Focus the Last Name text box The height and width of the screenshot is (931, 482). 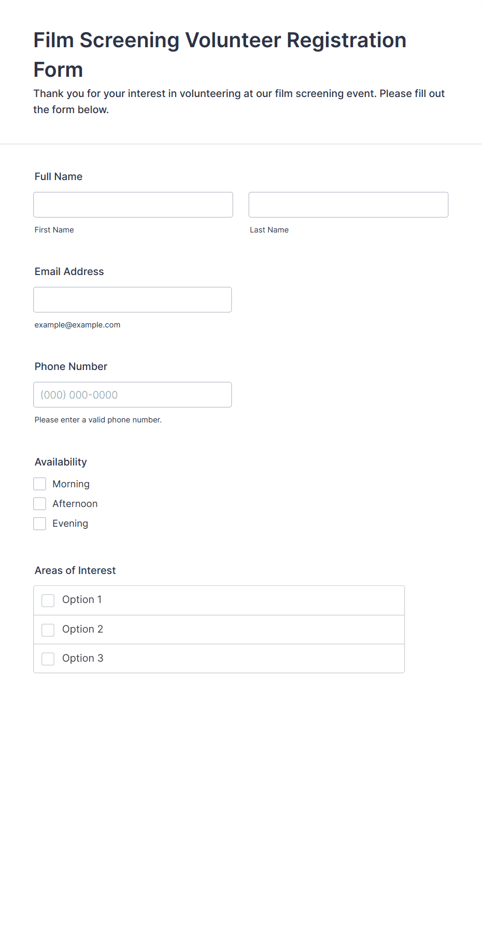[x=348, y=204]
